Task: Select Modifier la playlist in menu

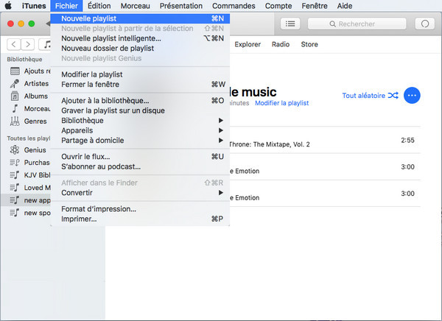Action: point(140,74)
